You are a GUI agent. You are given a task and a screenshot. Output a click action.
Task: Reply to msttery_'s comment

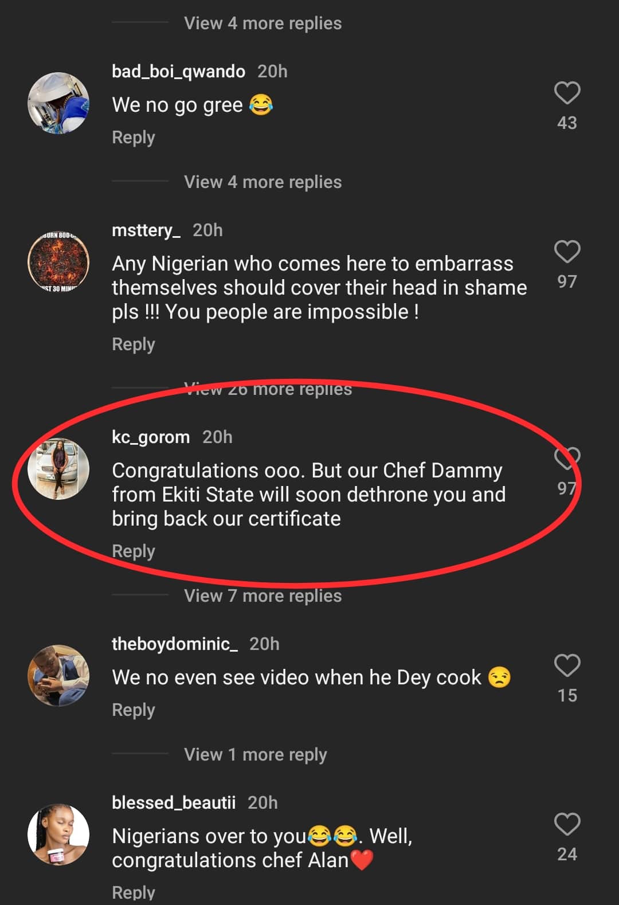[x=134, y=344]
